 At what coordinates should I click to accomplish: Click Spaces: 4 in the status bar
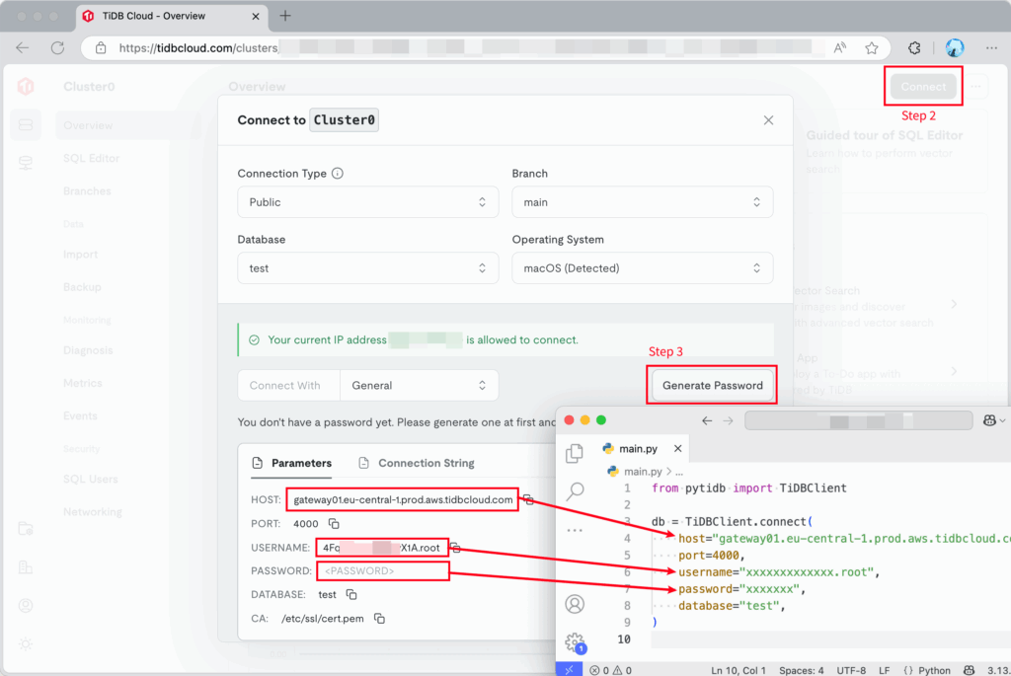click(x=802, y=670)
